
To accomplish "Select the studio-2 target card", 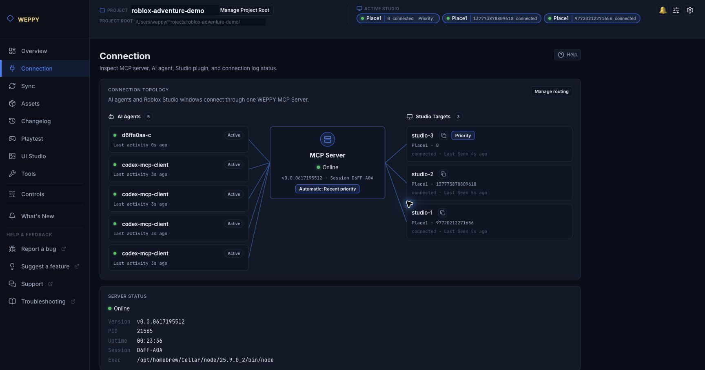I will pos(489,183).
